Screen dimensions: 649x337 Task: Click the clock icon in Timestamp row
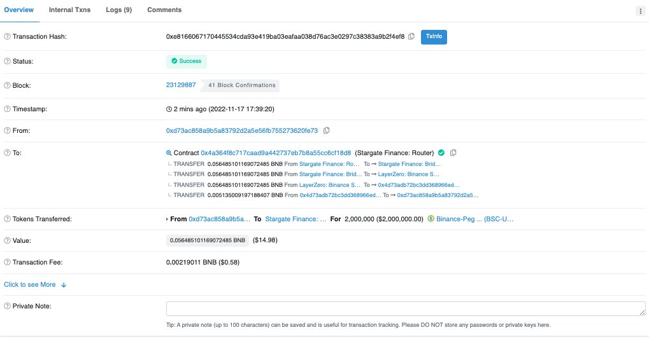(169, 109)
